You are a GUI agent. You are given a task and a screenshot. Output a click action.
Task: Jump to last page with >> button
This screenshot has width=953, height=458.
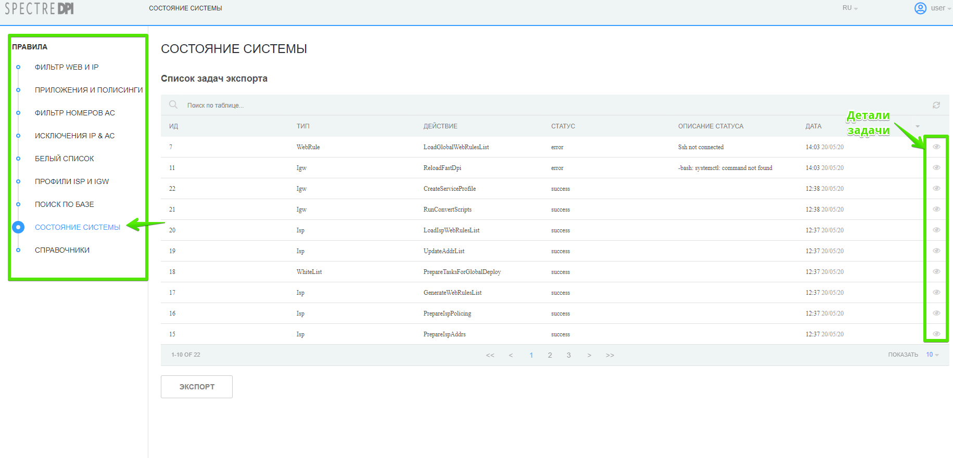click(x=609, y=355)
